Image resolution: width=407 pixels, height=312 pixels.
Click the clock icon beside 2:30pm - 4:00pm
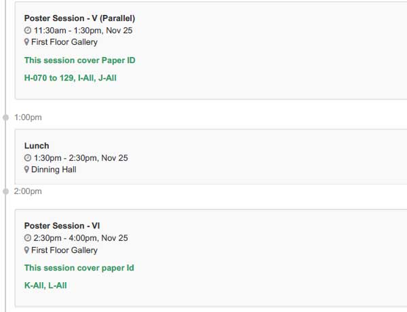coord(28,238)
